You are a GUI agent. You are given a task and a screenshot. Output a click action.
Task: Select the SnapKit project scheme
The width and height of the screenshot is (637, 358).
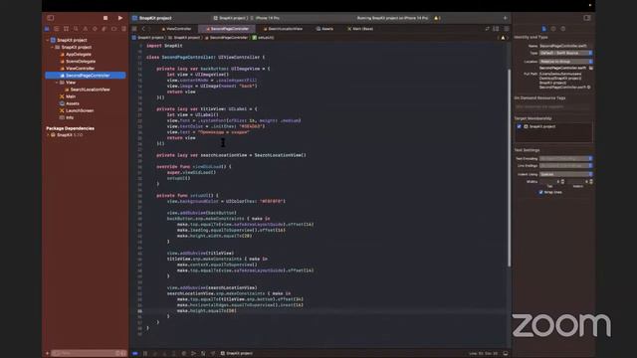[x=230, y=18]
